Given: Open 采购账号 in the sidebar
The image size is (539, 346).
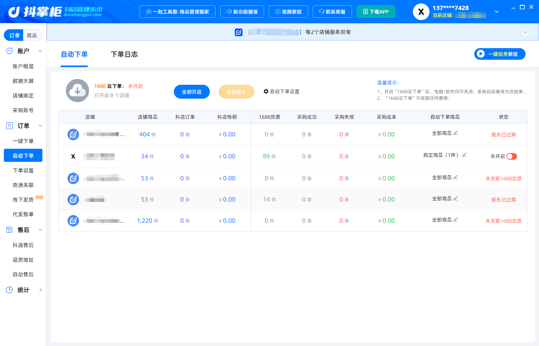Looking at the screenshot, I should (23, 110).
